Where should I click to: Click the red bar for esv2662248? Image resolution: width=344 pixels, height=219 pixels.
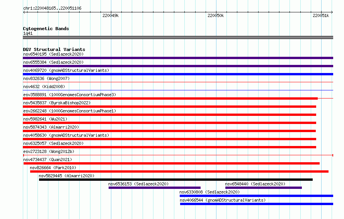pyautogui.click(x=169, y=115)
